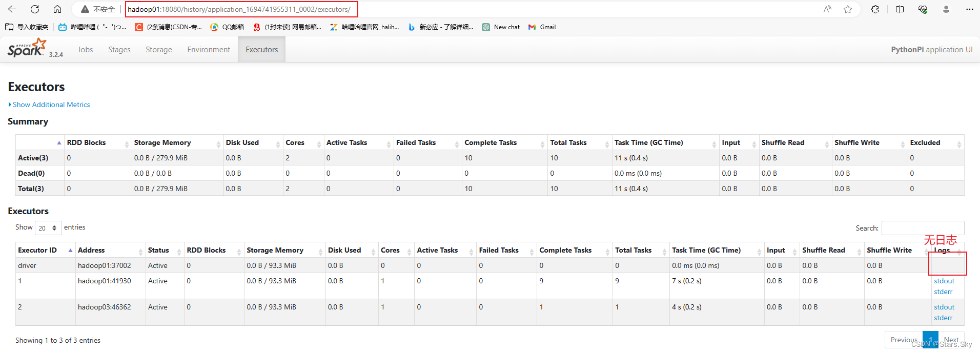Sort executors by the Executor ID column
This screenshot has width=980, height=353.
[37, 250]
